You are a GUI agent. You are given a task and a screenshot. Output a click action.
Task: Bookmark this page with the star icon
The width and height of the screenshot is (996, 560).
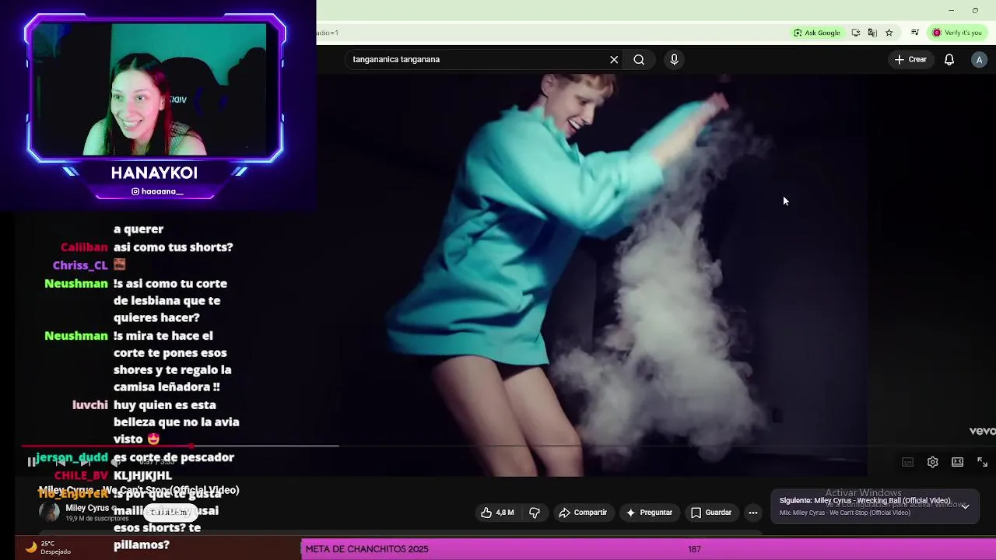889,33
